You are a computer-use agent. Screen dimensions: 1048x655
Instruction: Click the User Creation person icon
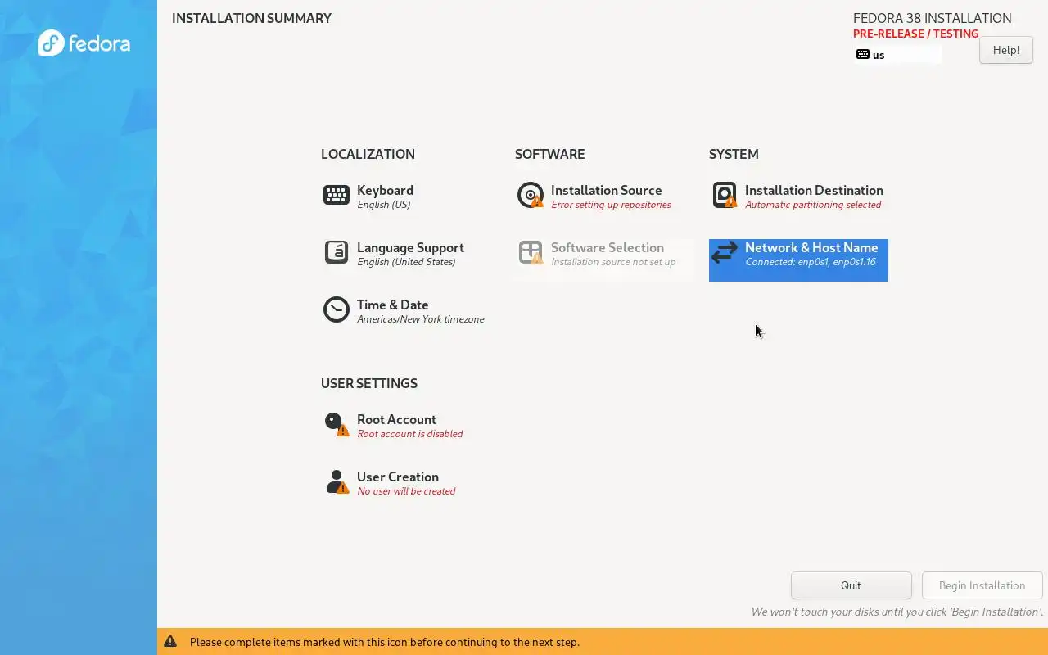(337, 481)
